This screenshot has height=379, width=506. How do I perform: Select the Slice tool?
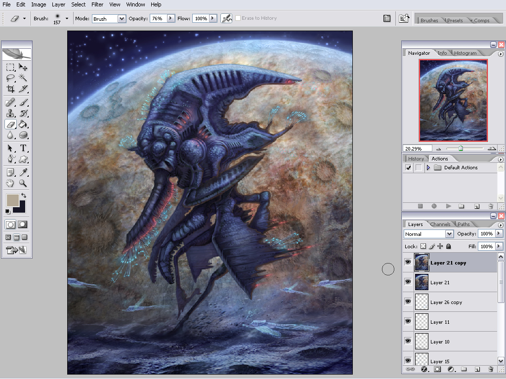pyautogui.click(x=23, y=89)
